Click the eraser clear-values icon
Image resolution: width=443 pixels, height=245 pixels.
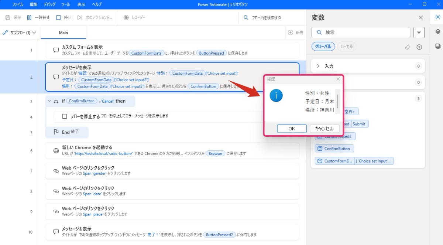408,47
